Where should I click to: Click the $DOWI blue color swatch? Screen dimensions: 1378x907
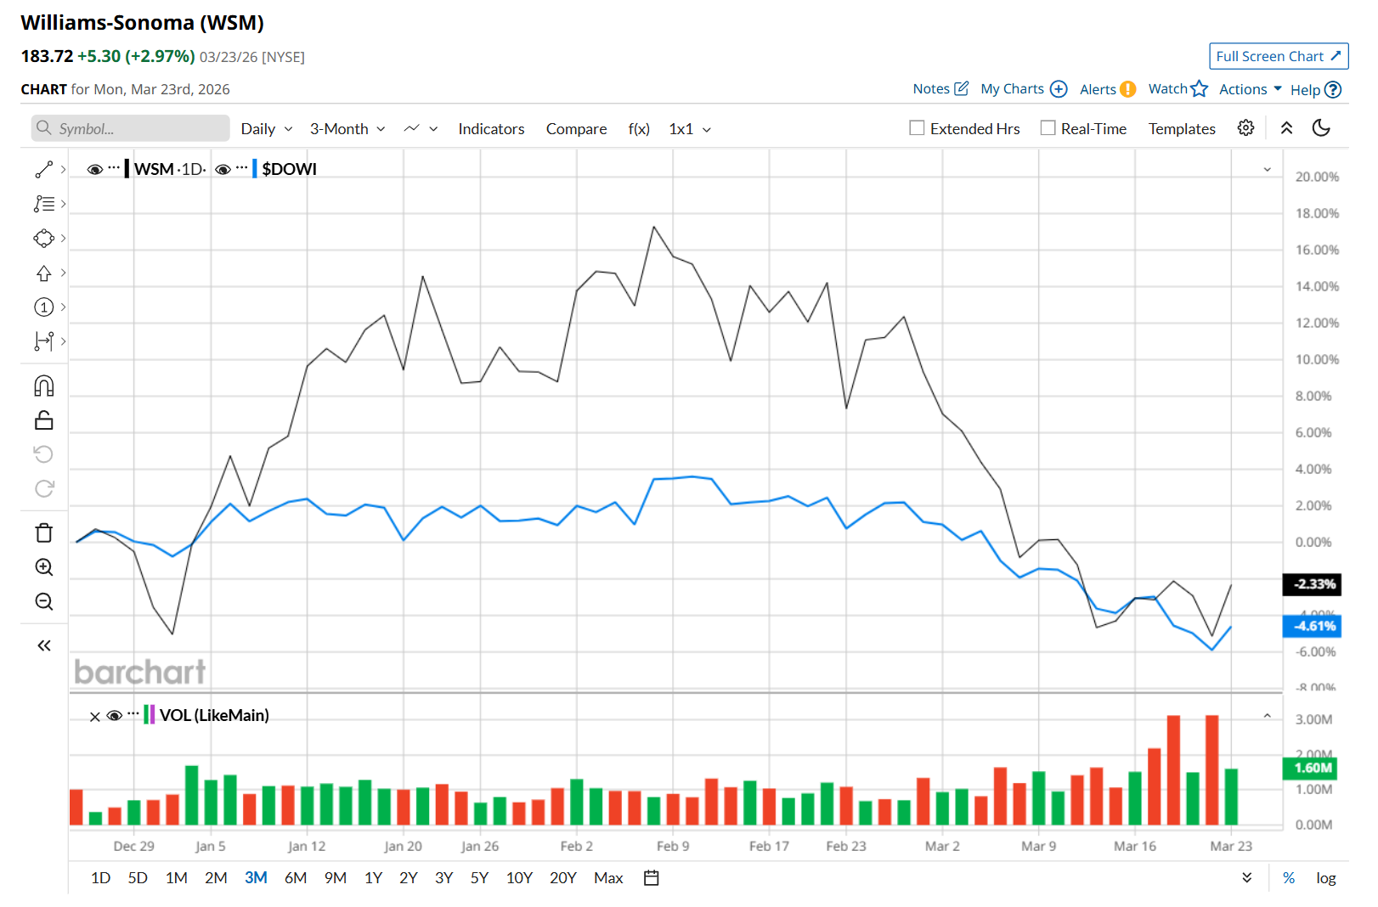pyautogui.click(x=255, y=169)
